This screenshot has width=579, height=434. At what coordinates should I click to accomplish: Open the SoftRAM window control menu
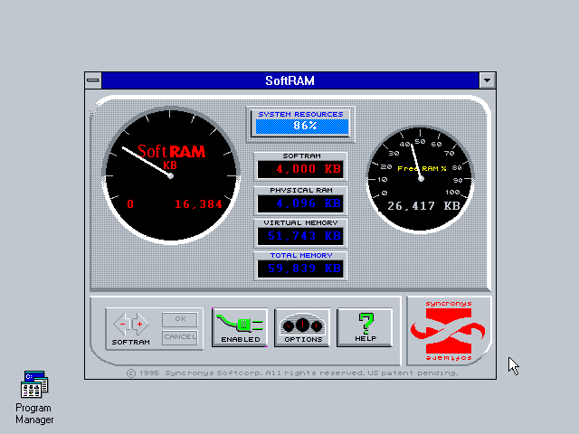pos(93,80)
